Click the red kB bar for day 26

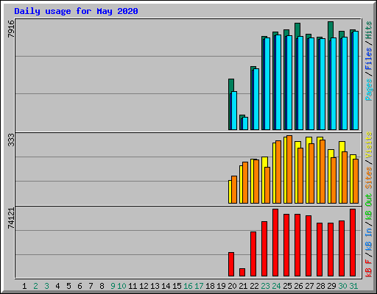297,245
